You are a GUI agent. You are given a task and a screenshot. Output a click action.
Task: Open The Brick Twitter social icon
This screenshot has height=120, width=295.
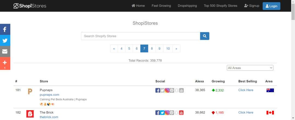click(x=162, y=113)
